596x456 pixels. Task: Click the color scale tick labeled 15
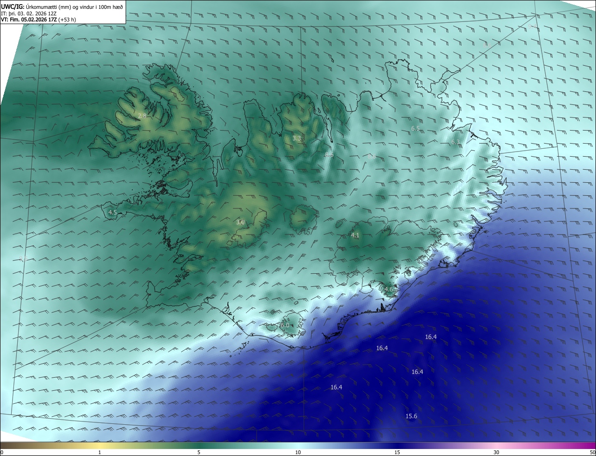(397, 452)
